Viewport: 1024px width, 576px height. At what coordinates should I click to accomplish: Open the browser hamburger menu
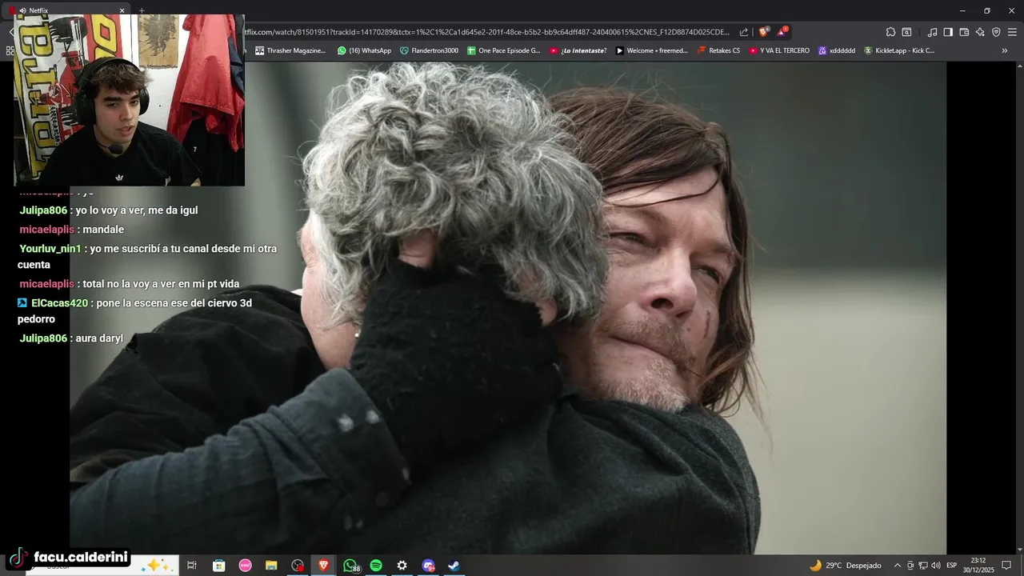tap(1012, 32)
